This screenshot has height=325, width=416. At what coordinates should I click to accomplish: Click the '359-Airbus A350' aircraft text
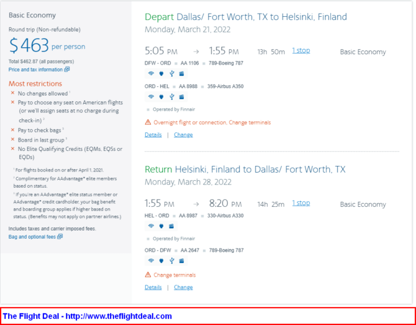point(226,86)
